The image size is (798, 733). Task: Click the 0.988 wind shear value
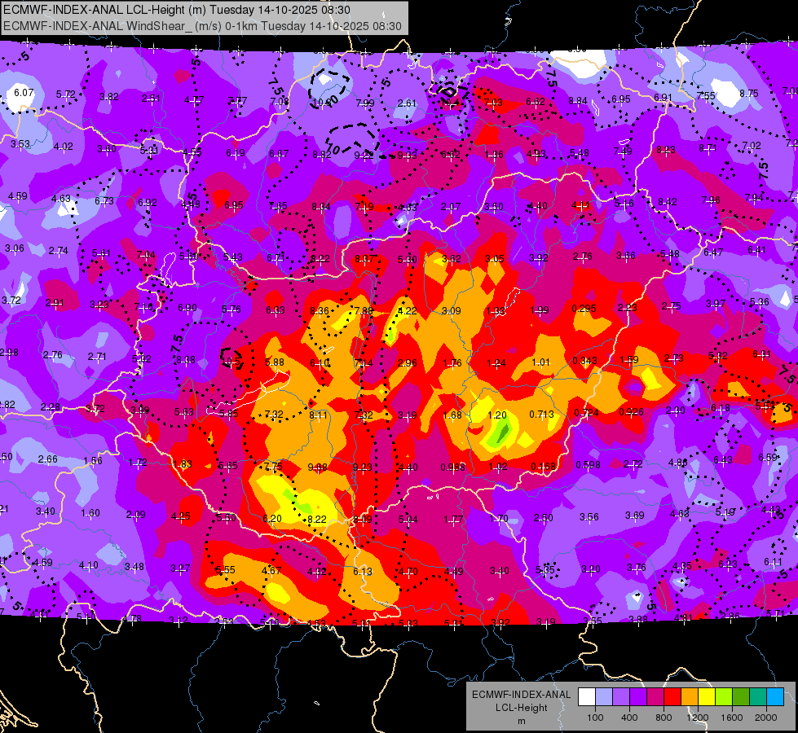pyautogui.click(x=453, y=467)
